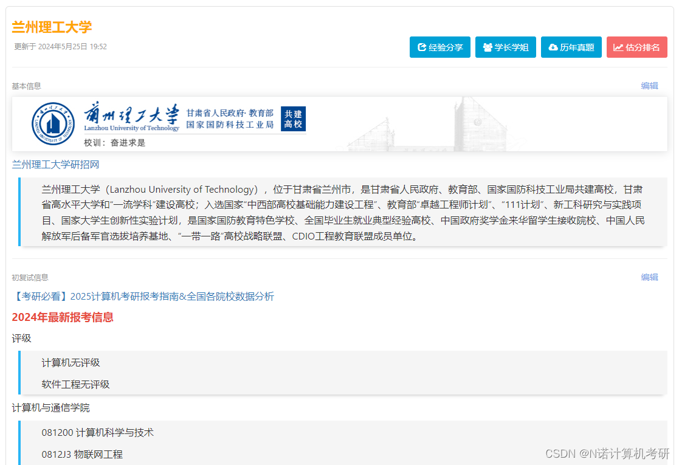Edit the 基本信息 section via 编辑 link
Screen dimensions: 679x465
click(649, 86)
